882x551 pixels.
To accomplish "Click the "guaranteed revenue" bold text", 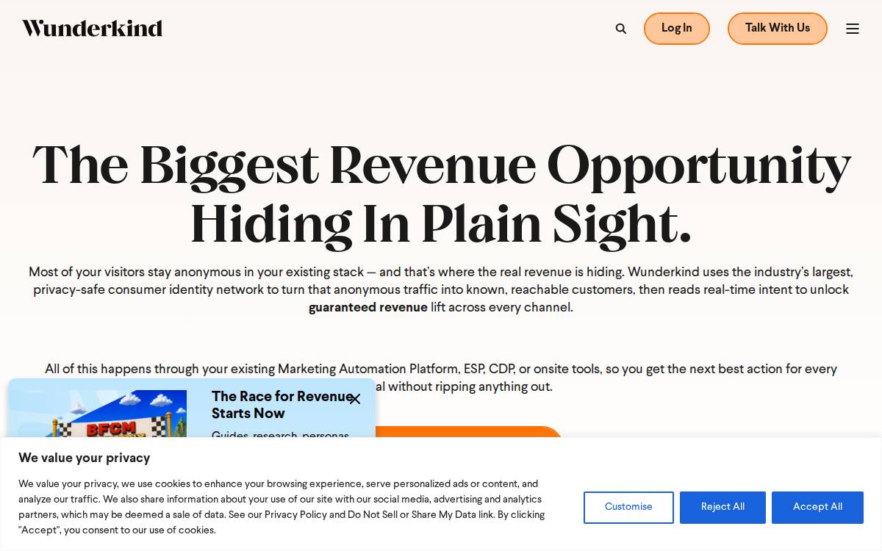I will pyautogui.click(x=368, y=307).
